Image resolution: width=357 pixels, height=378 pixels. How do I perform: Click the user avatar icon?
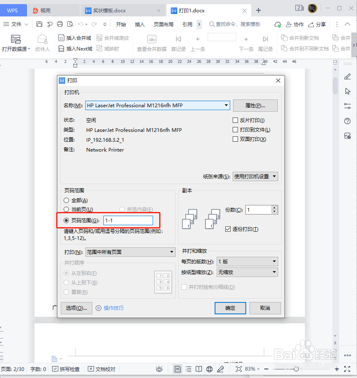click(x=312, y=8)
